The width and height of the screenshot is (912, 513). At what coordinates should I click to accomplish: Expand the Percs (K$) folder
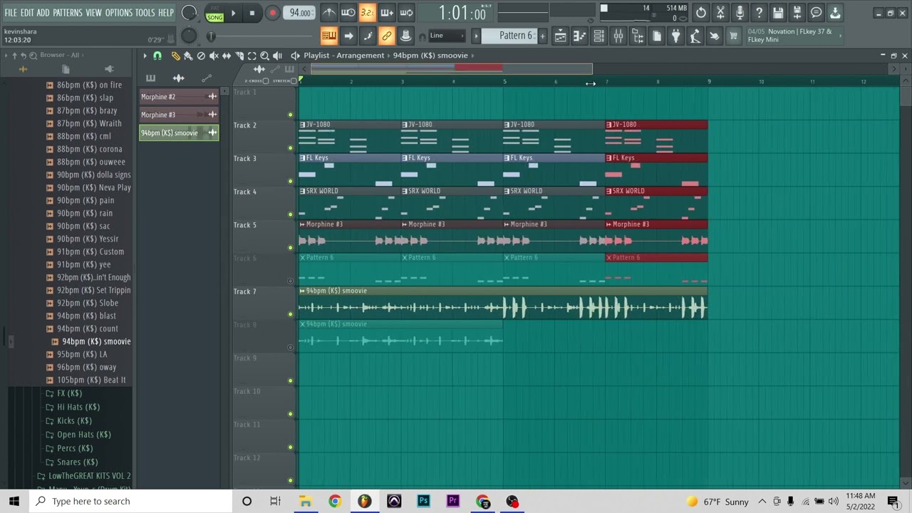pyautogui.click(x=75, y=448)
